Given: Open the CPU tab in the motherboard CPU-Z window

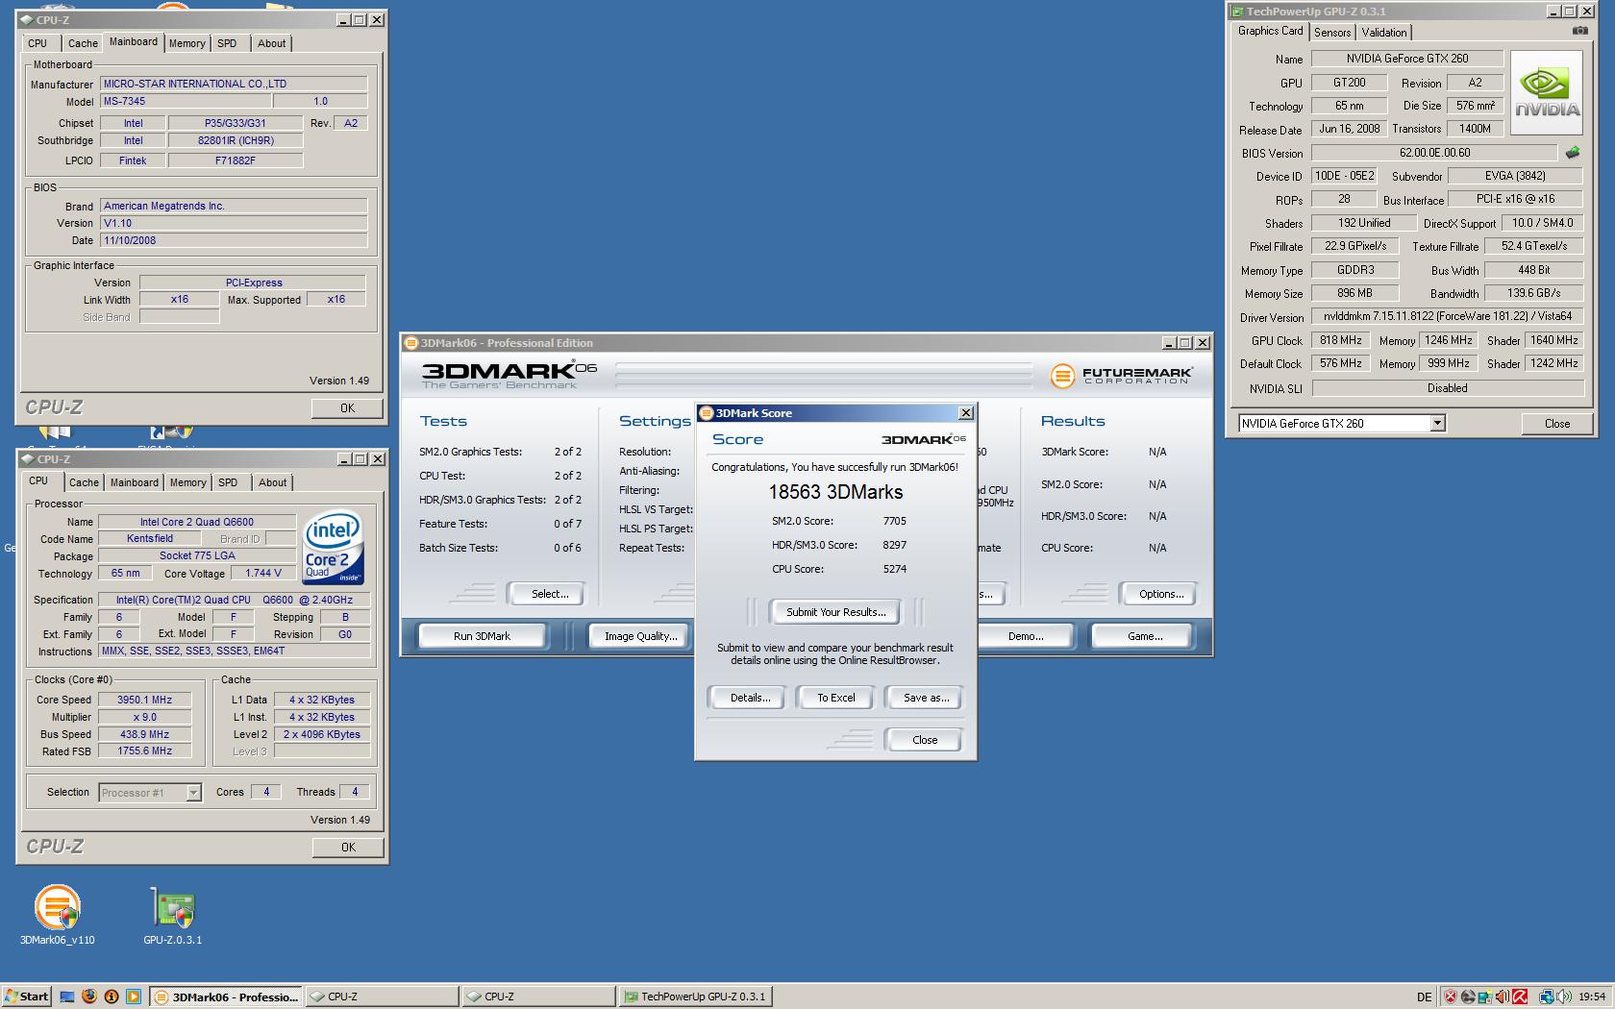Looking at the screenshot, I should 37,43.
